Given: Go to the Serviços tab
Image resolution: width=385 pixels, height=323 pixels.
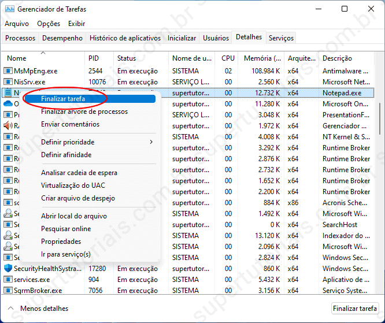Looking at the screenshot, I should pyautogui.click(x=281, y=38).
